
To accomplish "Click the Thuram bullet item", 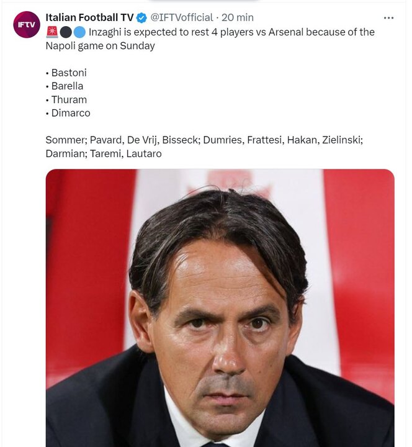I will [x=68, y=99].
